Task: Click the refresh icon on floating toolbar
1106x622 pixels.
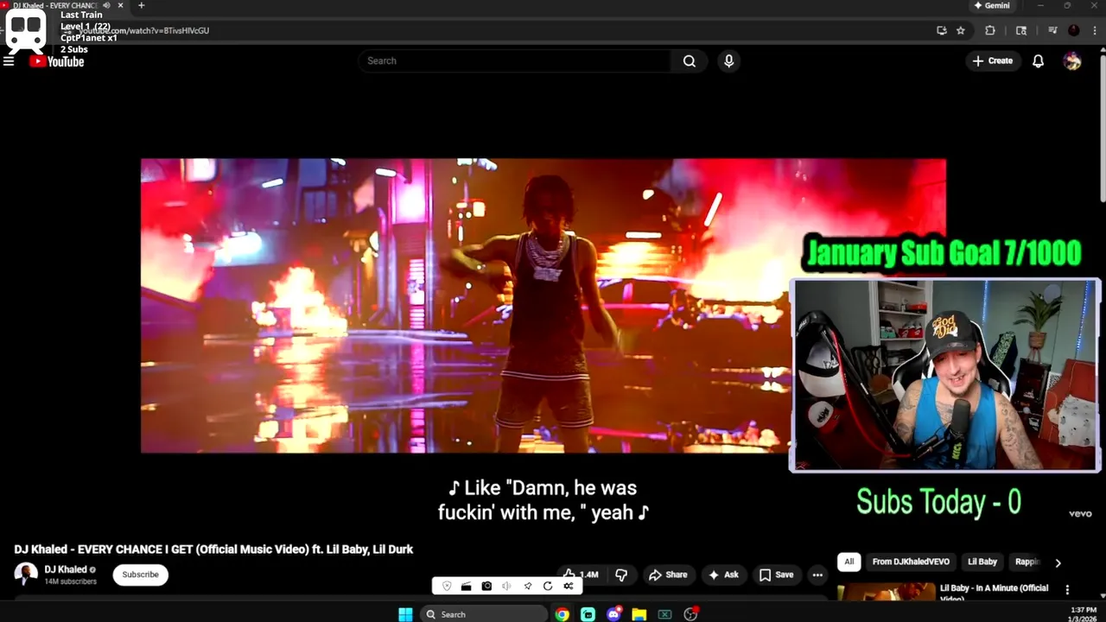Action: point(548,587)
